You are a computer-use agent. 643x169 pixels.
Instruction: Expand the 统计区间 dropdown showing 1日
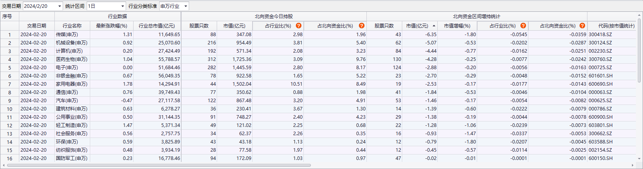(123, 6)
